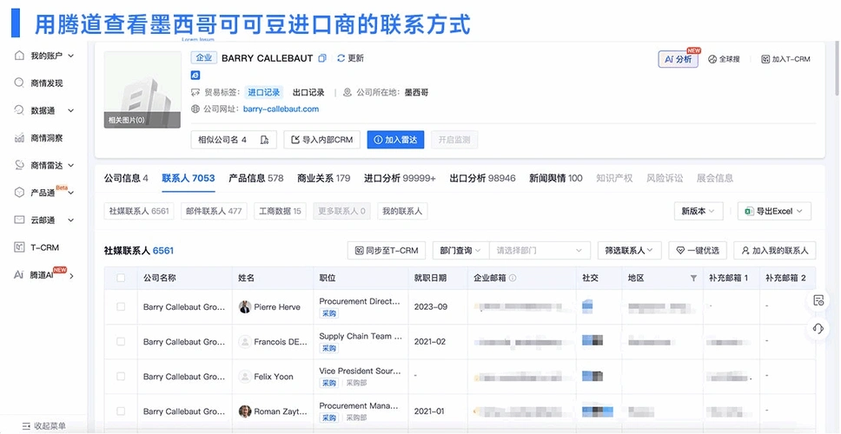This screenshot has width=841, height=434.
Task: Open the 请选择部门 select box
Action: tap(540, 250)
